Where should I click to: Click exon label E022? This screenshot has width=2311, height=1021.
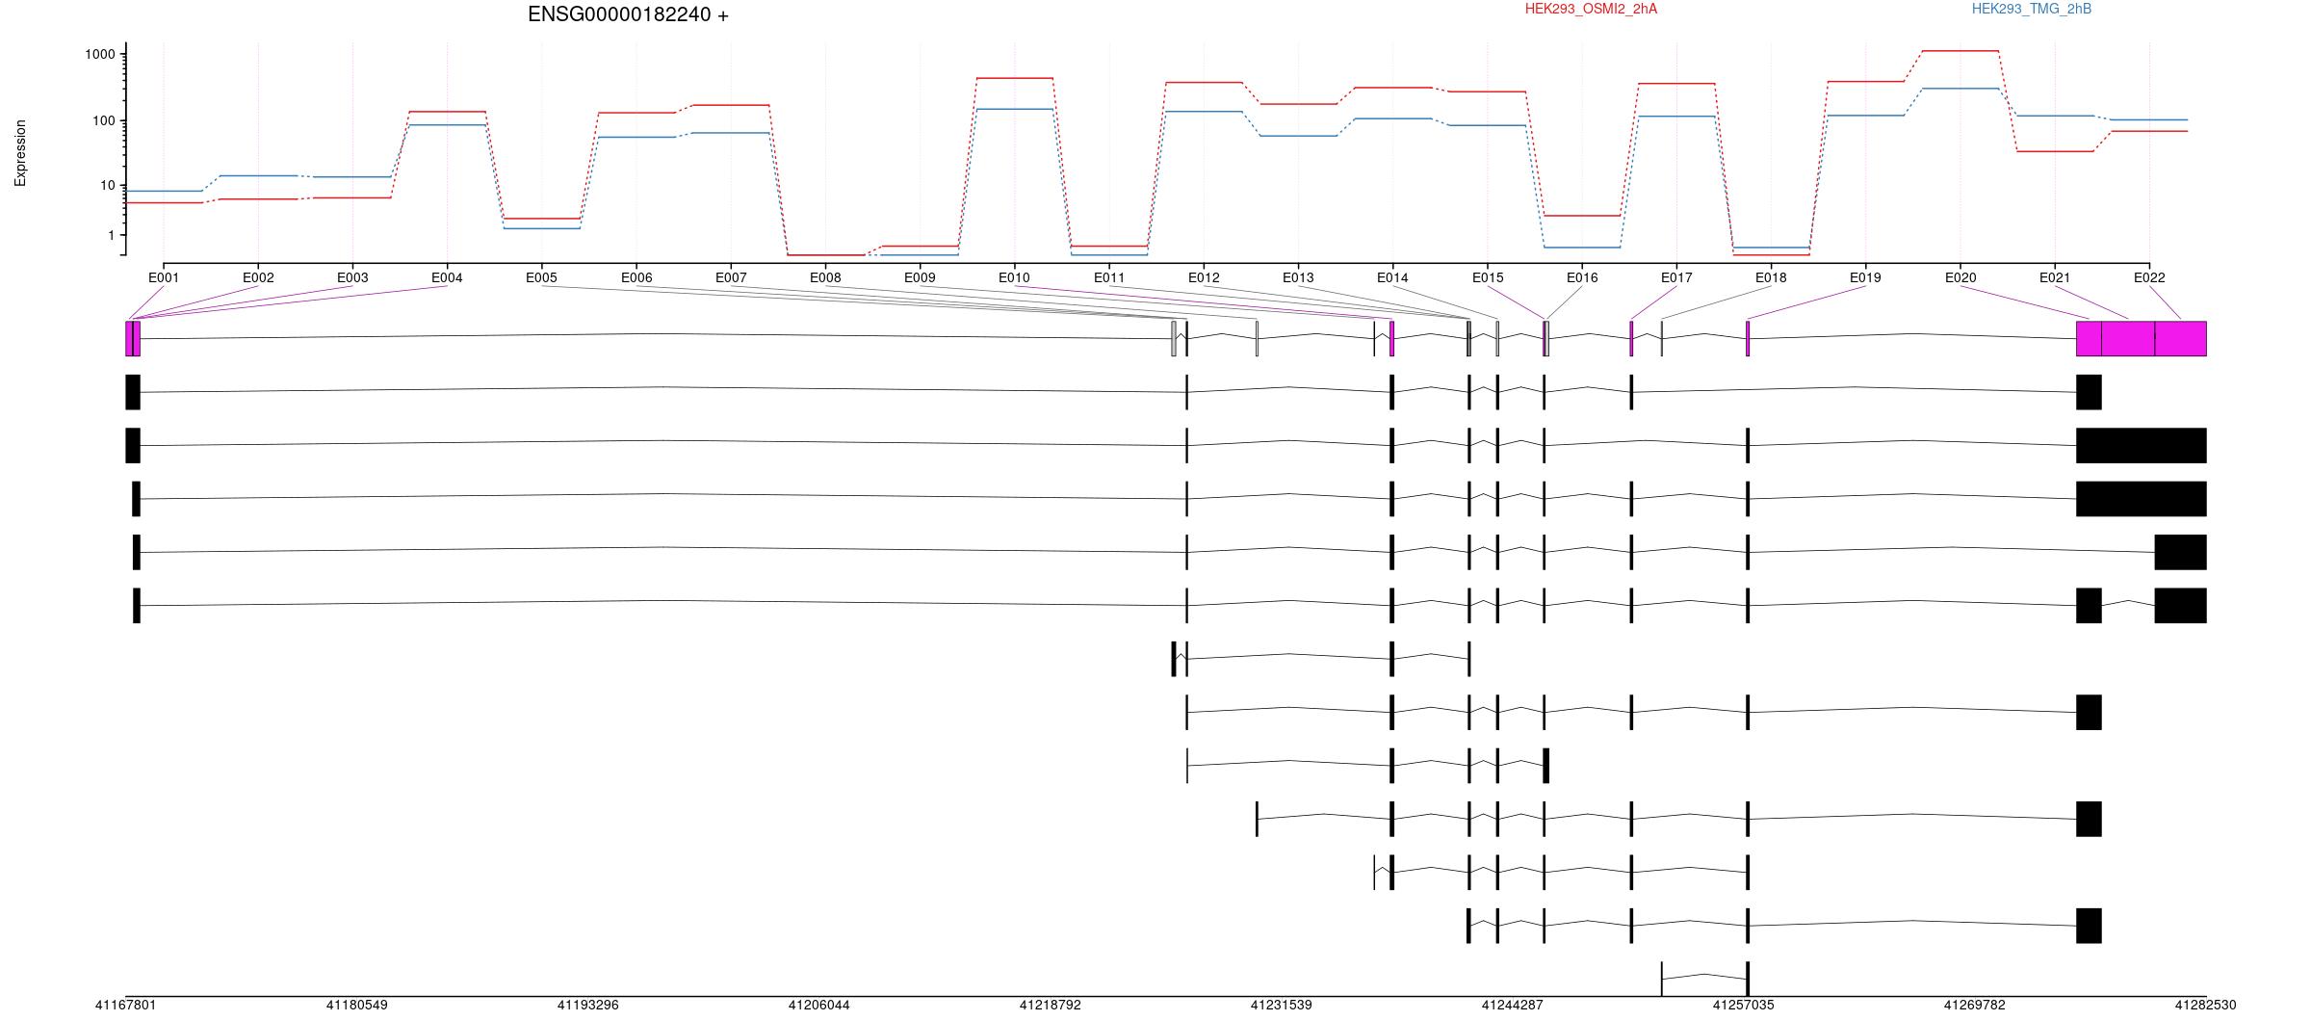2149,278
